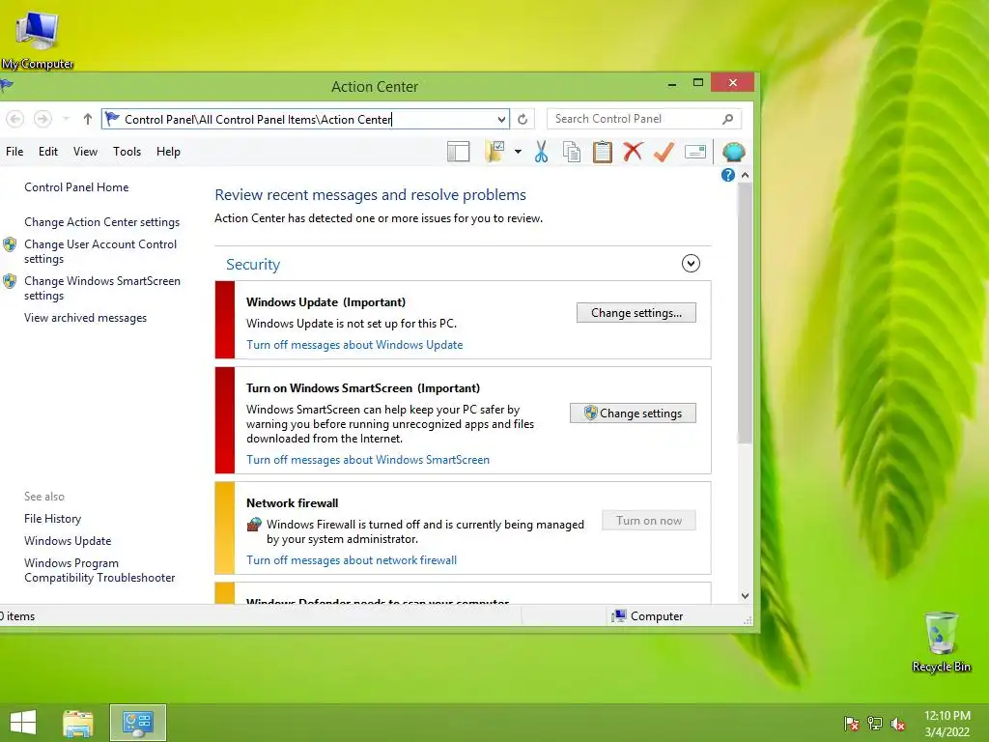
Task: Click the search magnifier icon
Action: coord(728,119)
